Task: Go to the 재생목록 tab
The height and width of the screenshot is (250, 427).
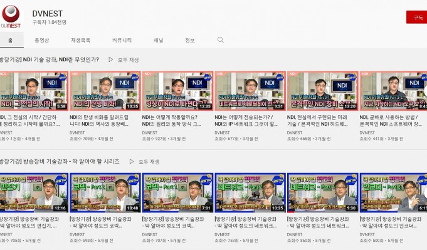Action: [x=81, y=40]
